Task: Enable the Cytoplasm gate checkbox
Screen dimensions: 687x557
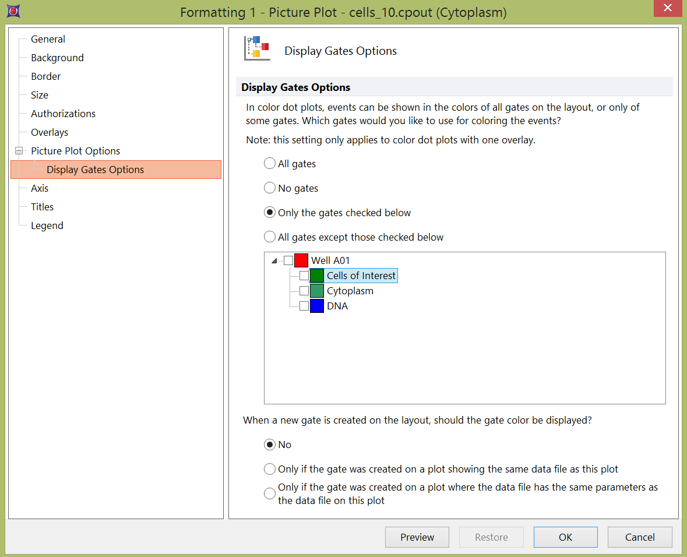Action: point(304,291)
